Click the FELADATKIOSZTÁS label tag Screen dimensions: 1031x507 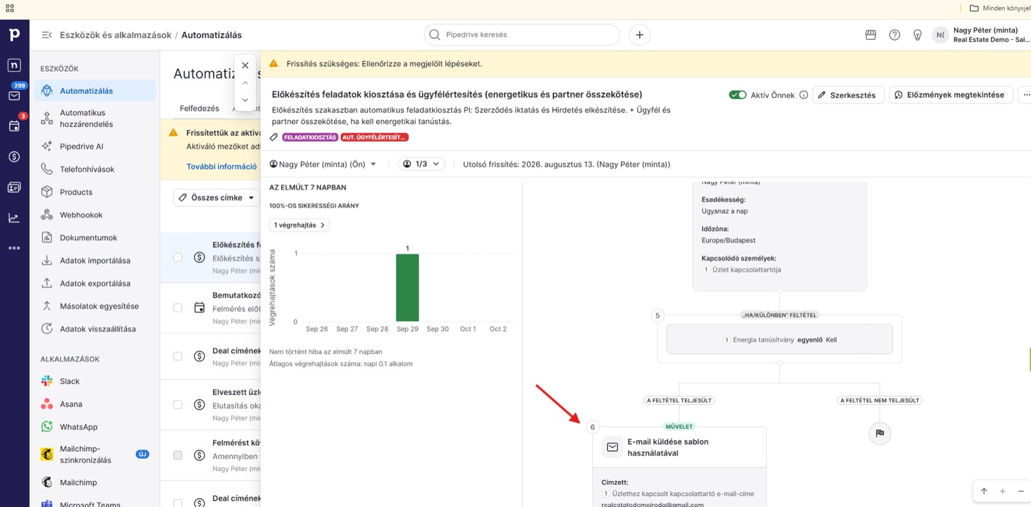[x=310, y=137]
